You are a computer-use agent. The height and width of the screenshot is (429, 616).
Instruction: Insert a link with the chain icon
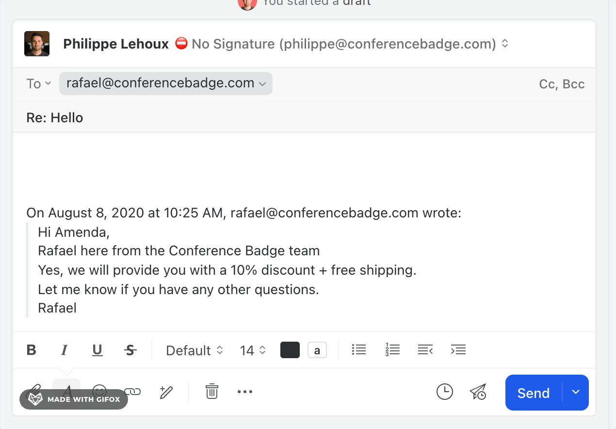pyautogui.click(x=132, y=391)
